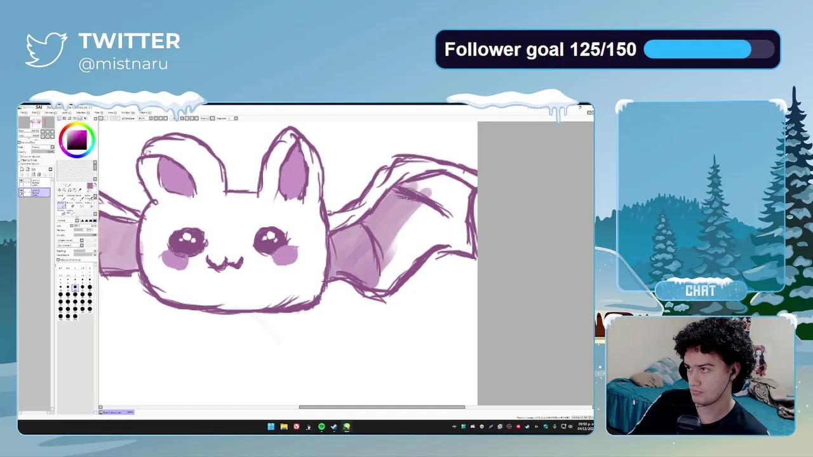Select the Bucket fill tool
The height and width of the screenshot is (457, 813).
[62, 212]
